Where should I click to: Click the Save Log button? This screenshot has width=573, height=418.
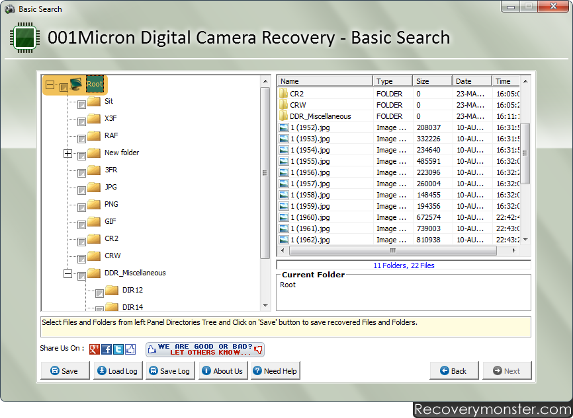170,370
